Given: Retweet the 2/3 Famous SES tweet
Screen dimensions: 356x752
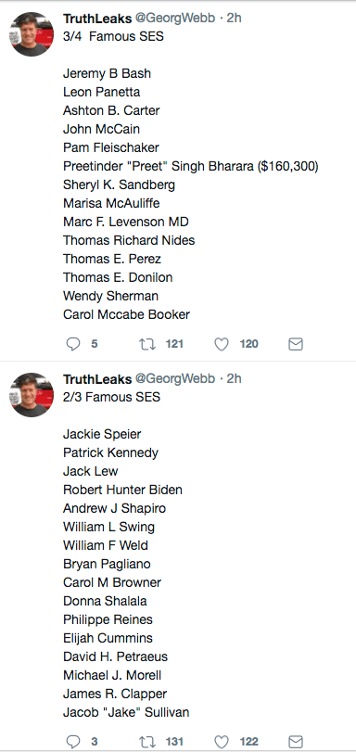Looking at the screenshot, I should coord(147,742).
